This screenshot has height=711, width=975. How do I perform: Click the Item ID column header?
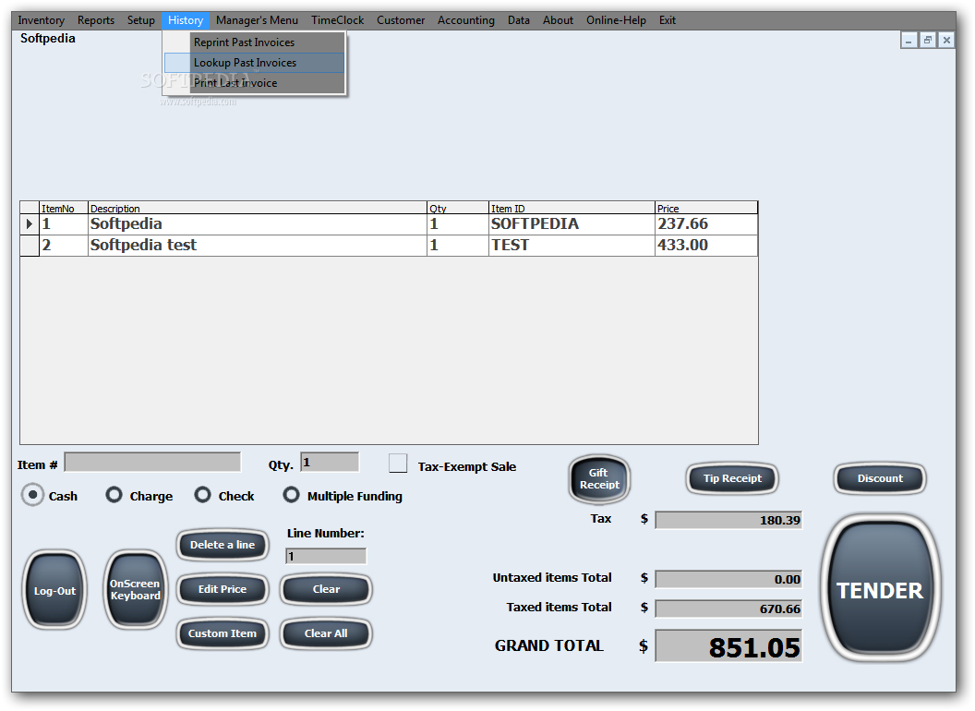(572, 209)
